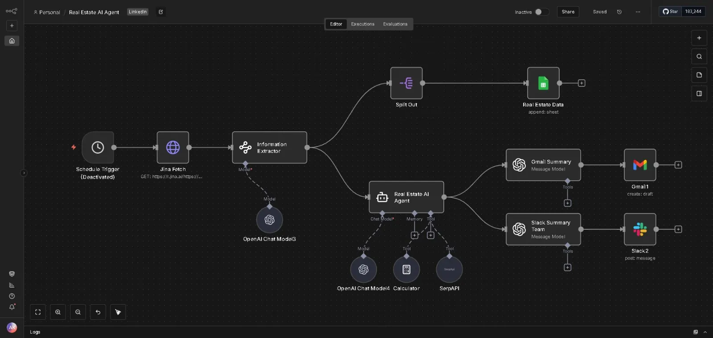Open the Information Extractor node
The height and width of the screenshot is (338, 713).
coord(270,147)
